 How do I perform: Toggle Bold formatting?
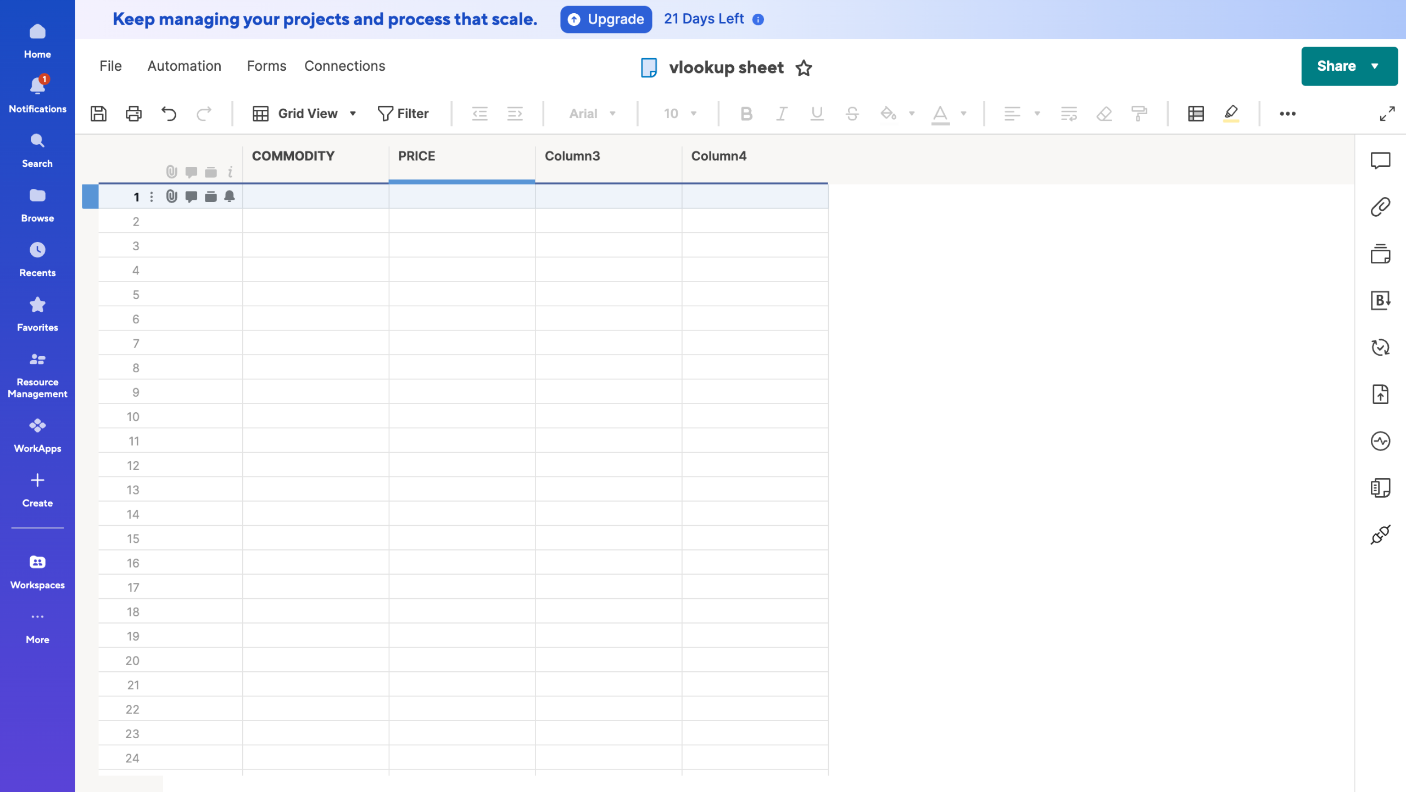tap(746, 114)
